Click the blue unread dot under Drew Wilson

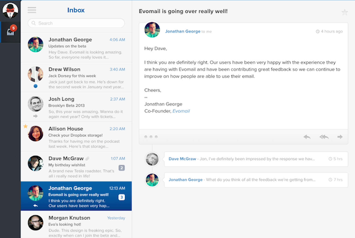tap(35, 86)
